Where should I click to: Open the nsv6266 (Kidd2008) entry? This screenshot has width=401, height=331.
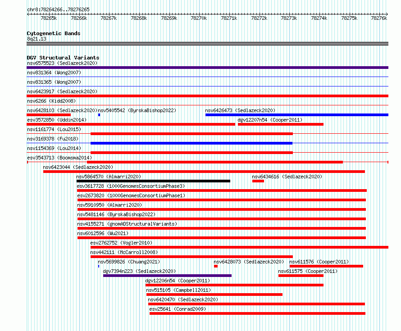[x=51, y=101]
